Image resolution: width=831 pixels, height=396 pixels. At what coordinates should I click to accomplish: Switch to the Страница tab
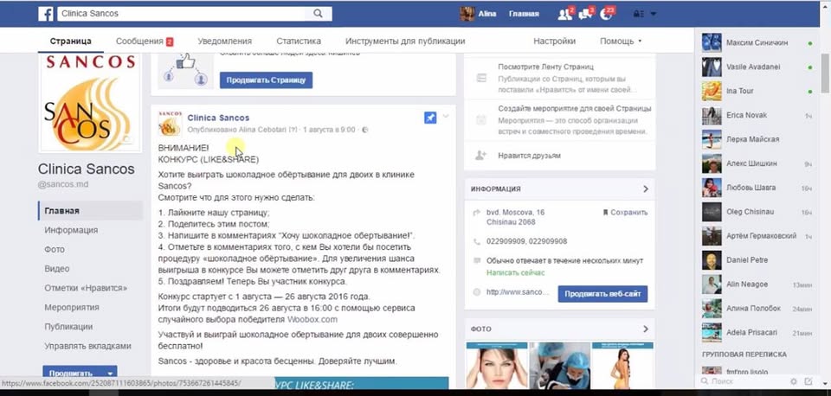70,42
